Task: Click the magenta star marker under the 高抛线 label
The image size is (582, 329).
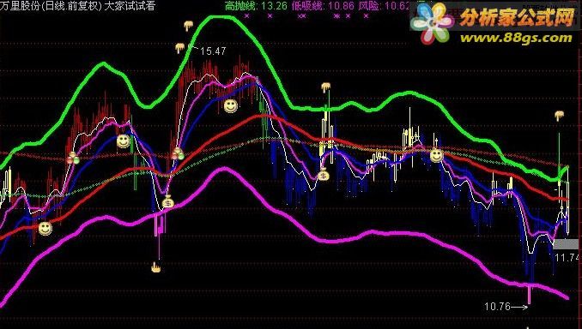Action: pos(247,16)
